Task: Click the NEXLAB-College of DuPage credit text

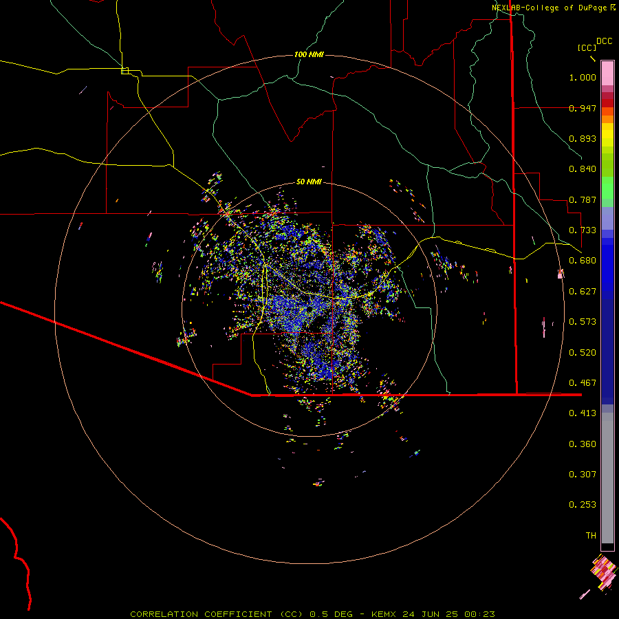Action: pyautogui.click(x=549, y=8)
